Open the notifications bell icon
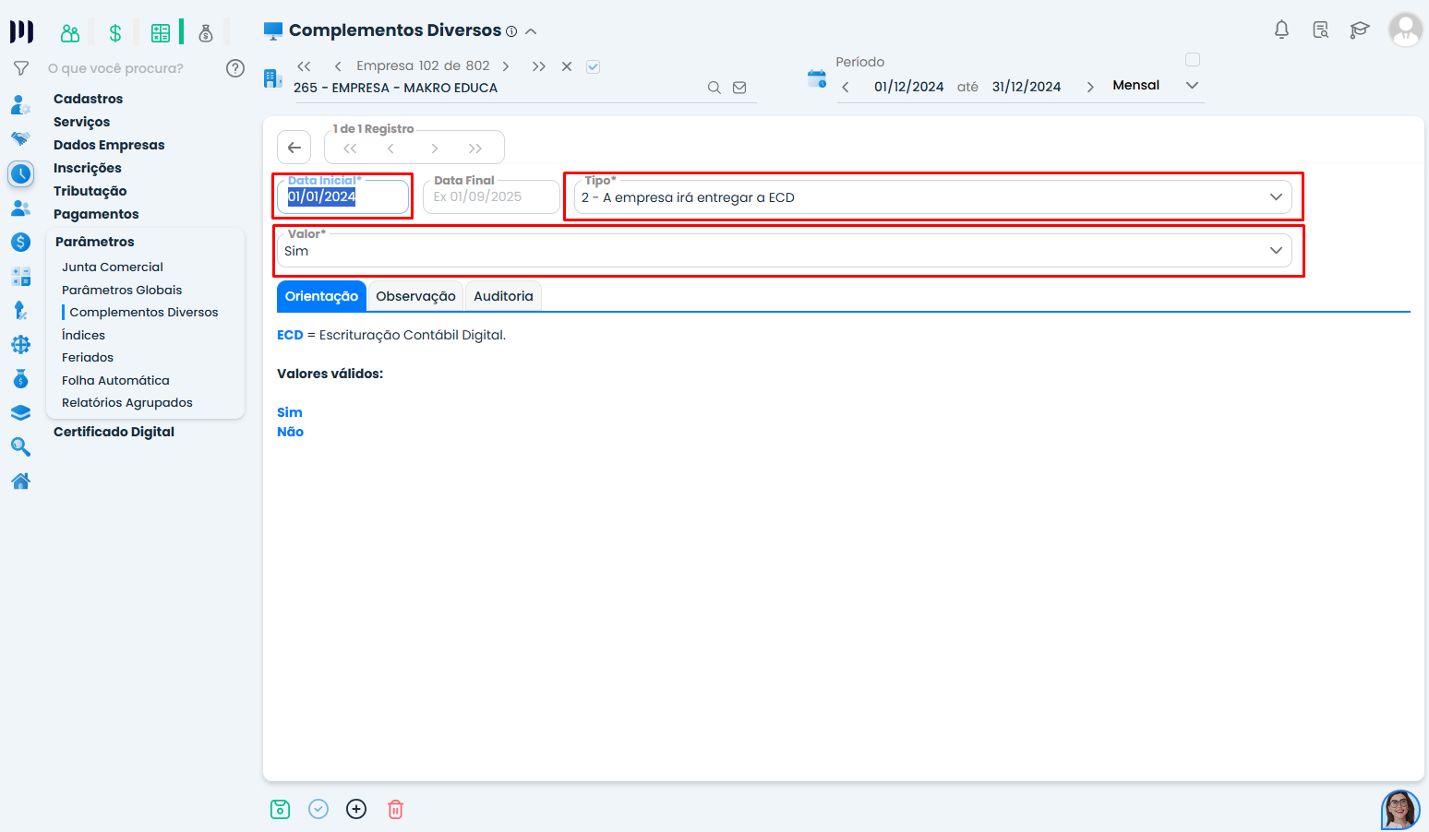The height and width of the screenshot is (832, 1429). click(x=1281, y=29)
